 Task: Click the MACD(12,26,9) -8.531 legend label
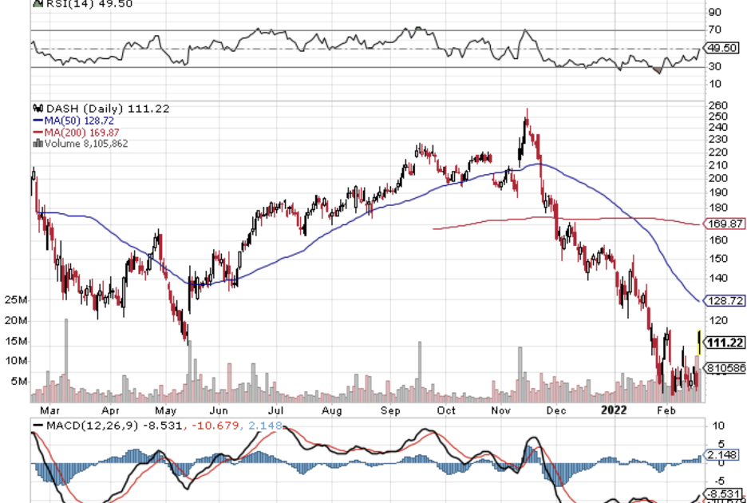(x=114, y=426)
